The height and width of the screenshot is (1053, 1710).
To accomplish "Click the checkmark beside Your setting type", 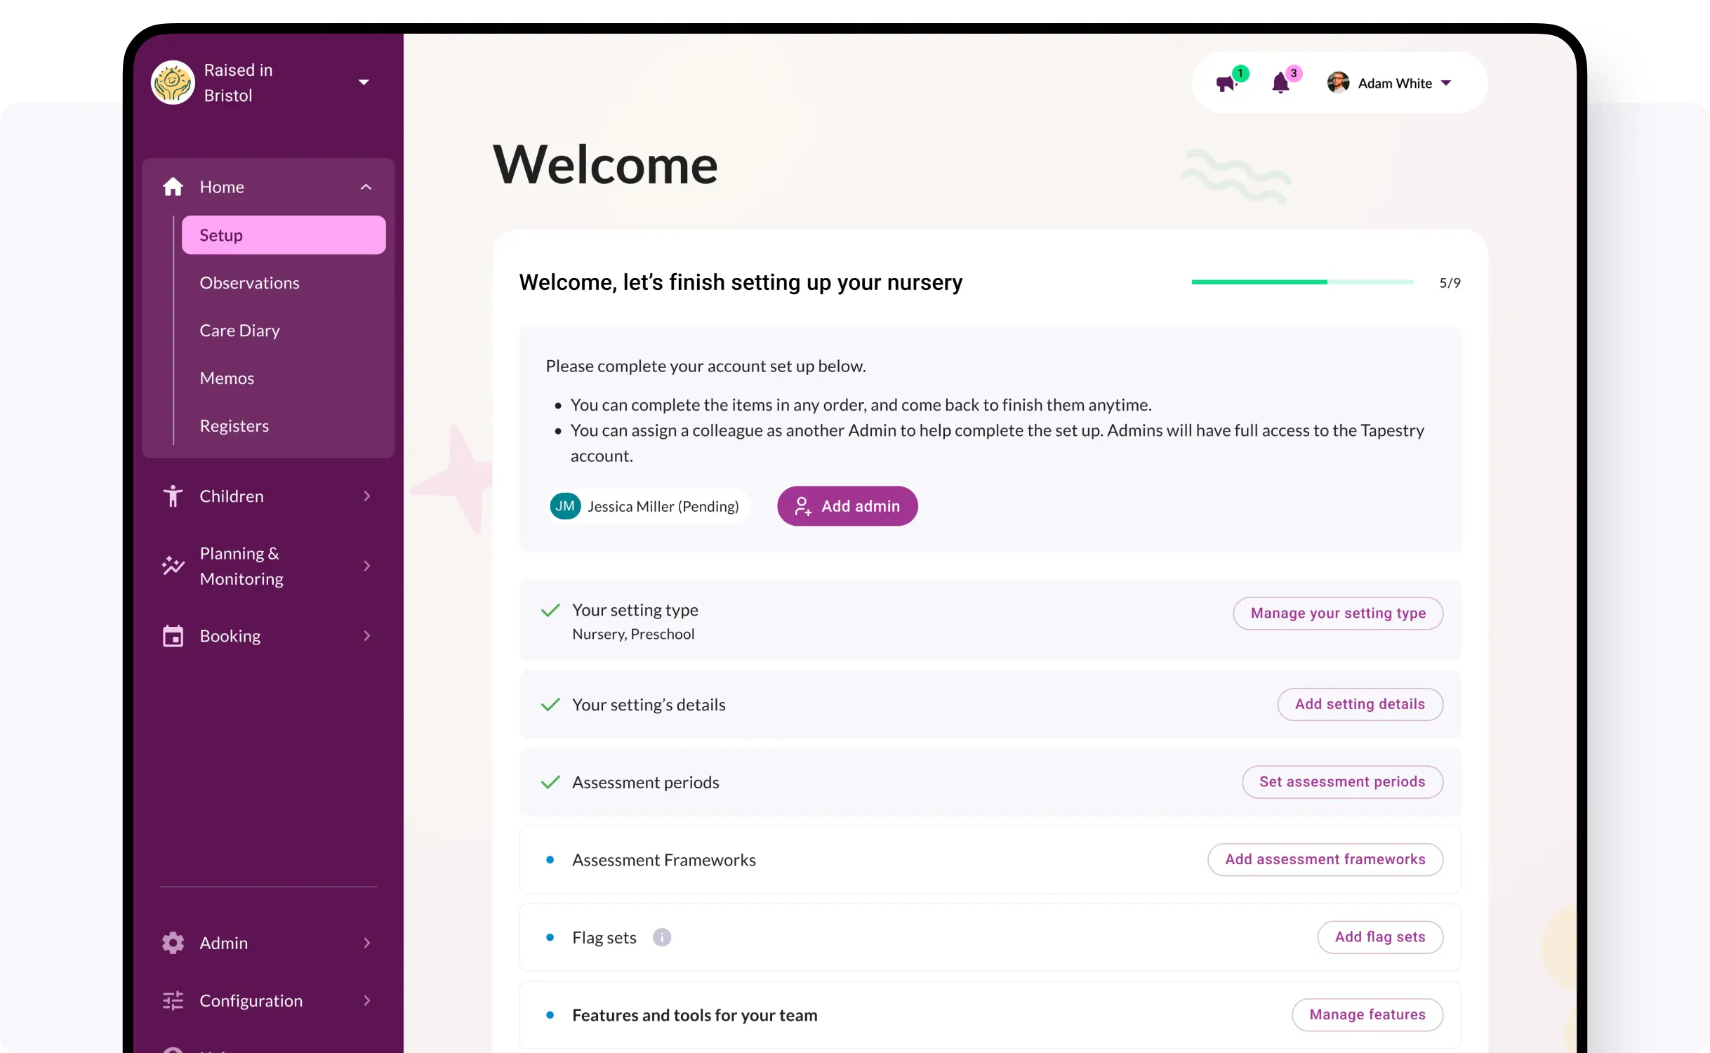I will [550, 610].
